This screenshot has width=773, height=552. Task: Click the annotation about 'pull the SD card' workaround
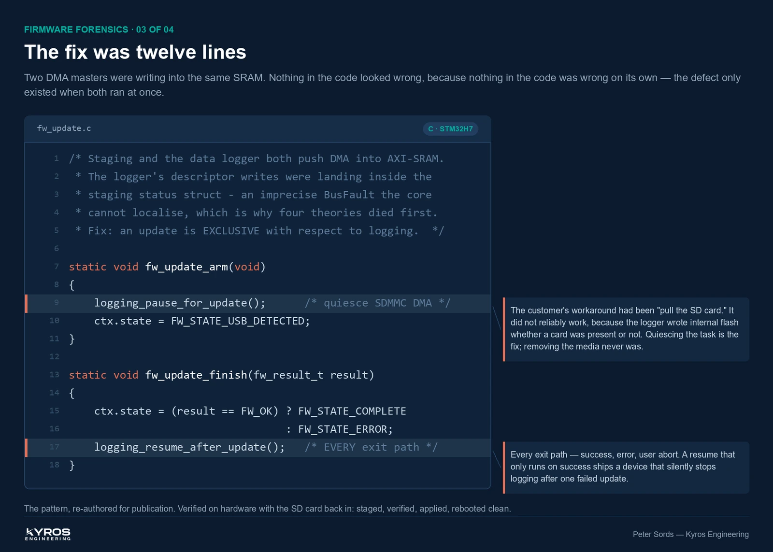click(x=626, y=329)
